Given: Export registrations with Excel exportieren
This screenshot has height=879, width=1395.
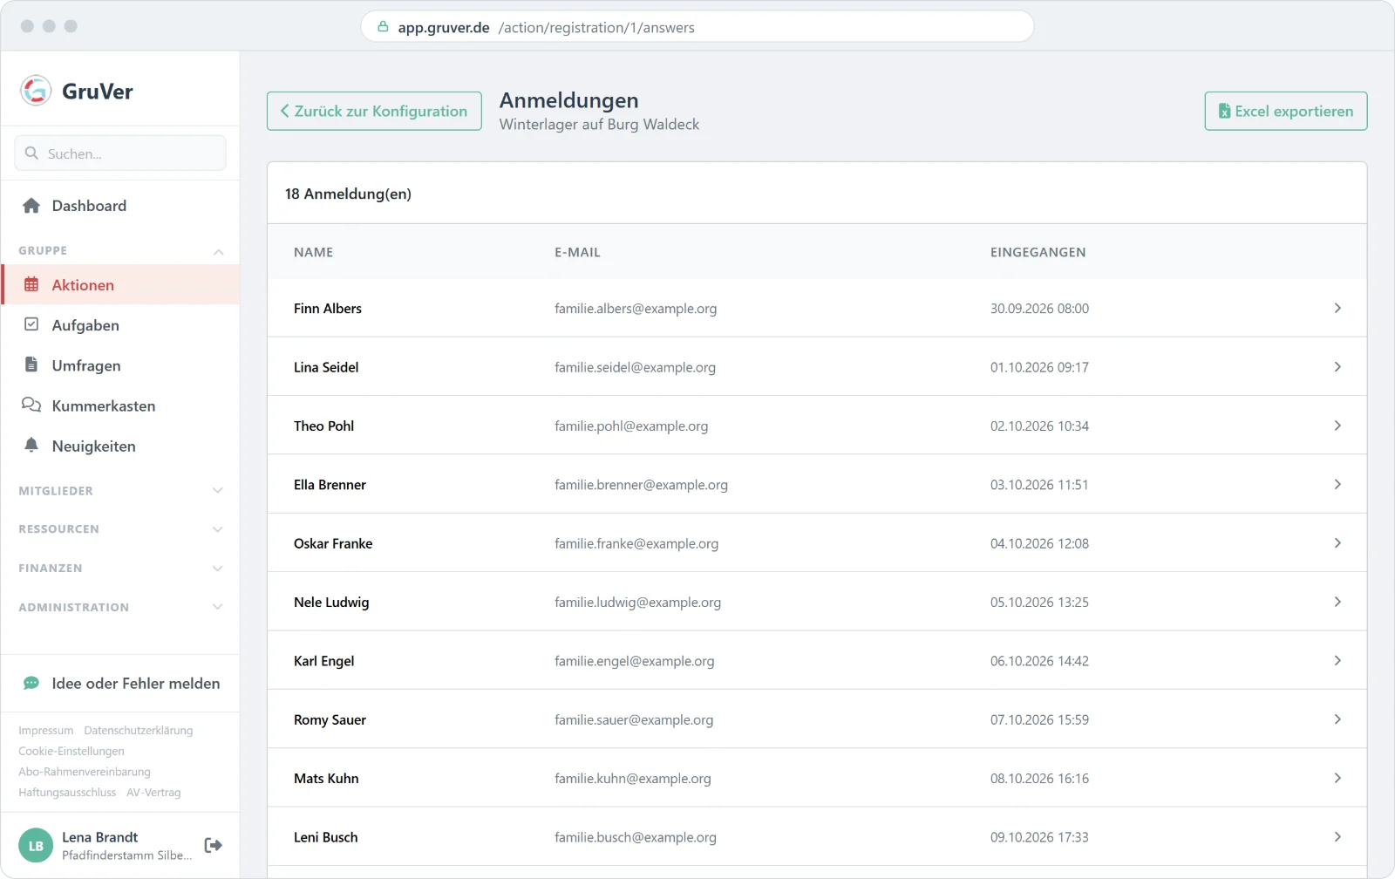Looking at the screenshot, I should (x=1285, y=111).
